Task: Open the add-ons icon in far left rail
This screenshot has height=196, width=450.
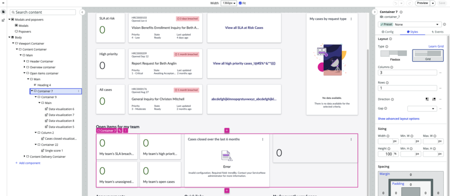Action: 3,20
